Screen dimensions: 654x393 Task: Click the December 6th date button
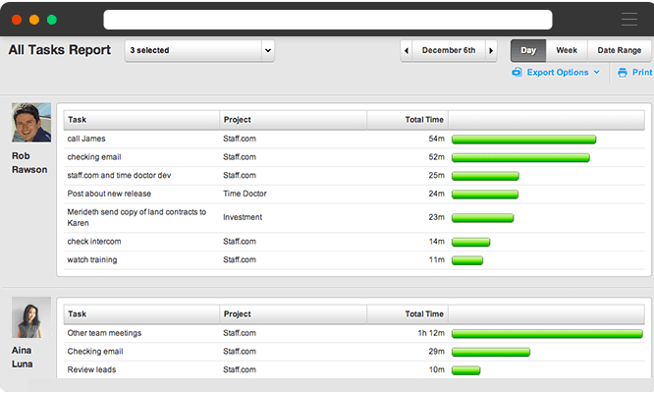[449, 50]
